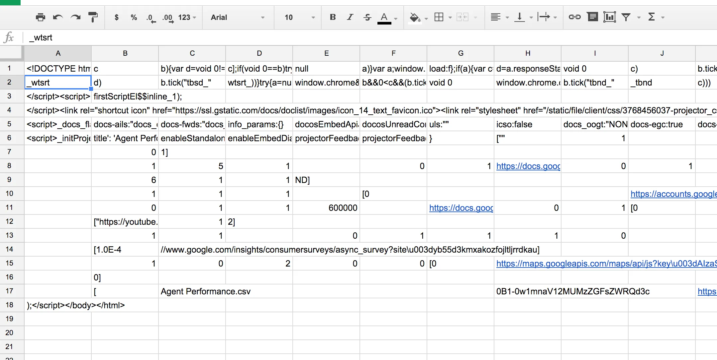Toggle bold formatting
Screen dimensions: 717x360
pyautogui.click(x=333, y=17)
